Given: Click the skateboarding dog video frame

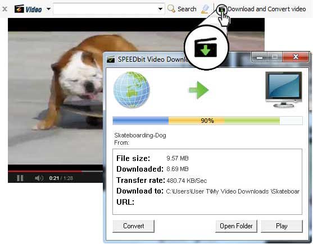Looking at the screenshot, I should click(x=56, y=98).
